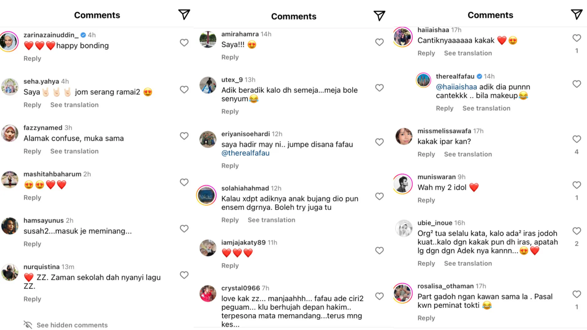Reply to eriyanisoehardi's comment
The image size is (587, 330).
[230, 166]
